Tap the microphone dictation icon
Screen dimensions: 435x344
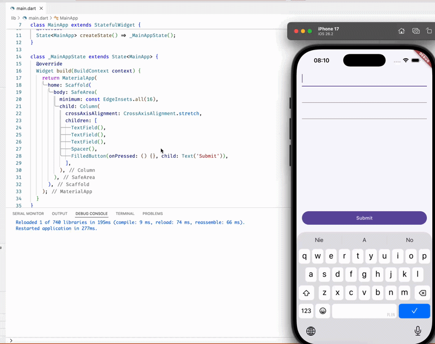click(418, 330)
